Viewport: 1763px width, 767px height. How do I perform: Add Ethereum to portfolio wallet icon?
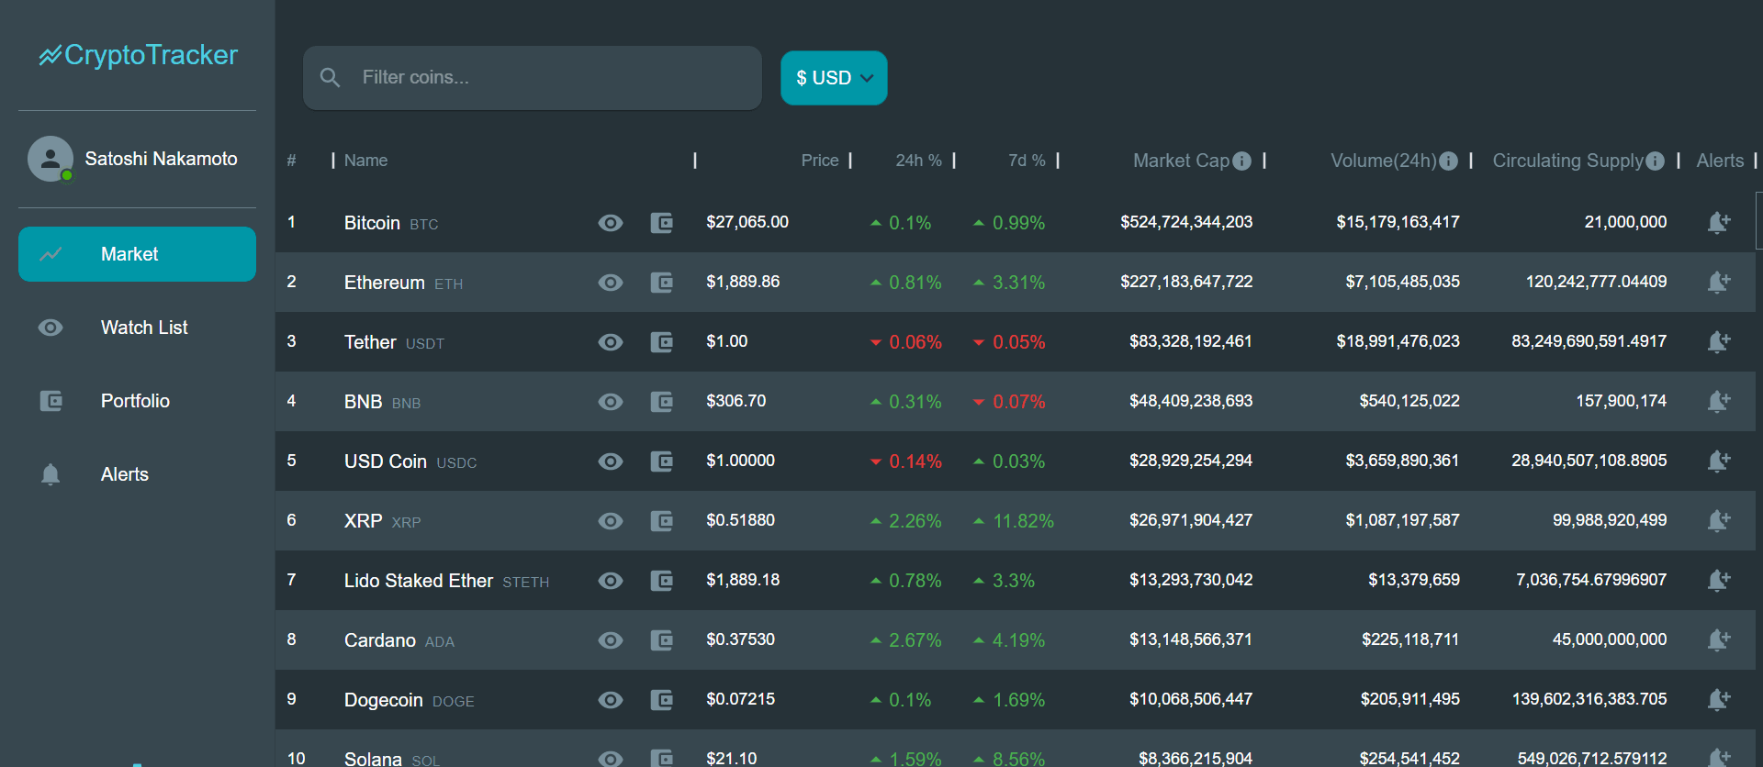tap(661, 283)
